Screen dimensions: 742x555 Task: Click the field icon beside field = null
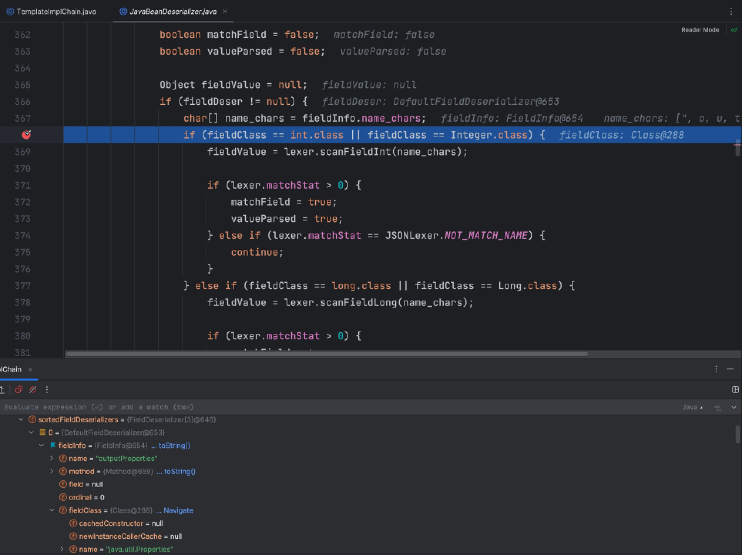point(63,484)
